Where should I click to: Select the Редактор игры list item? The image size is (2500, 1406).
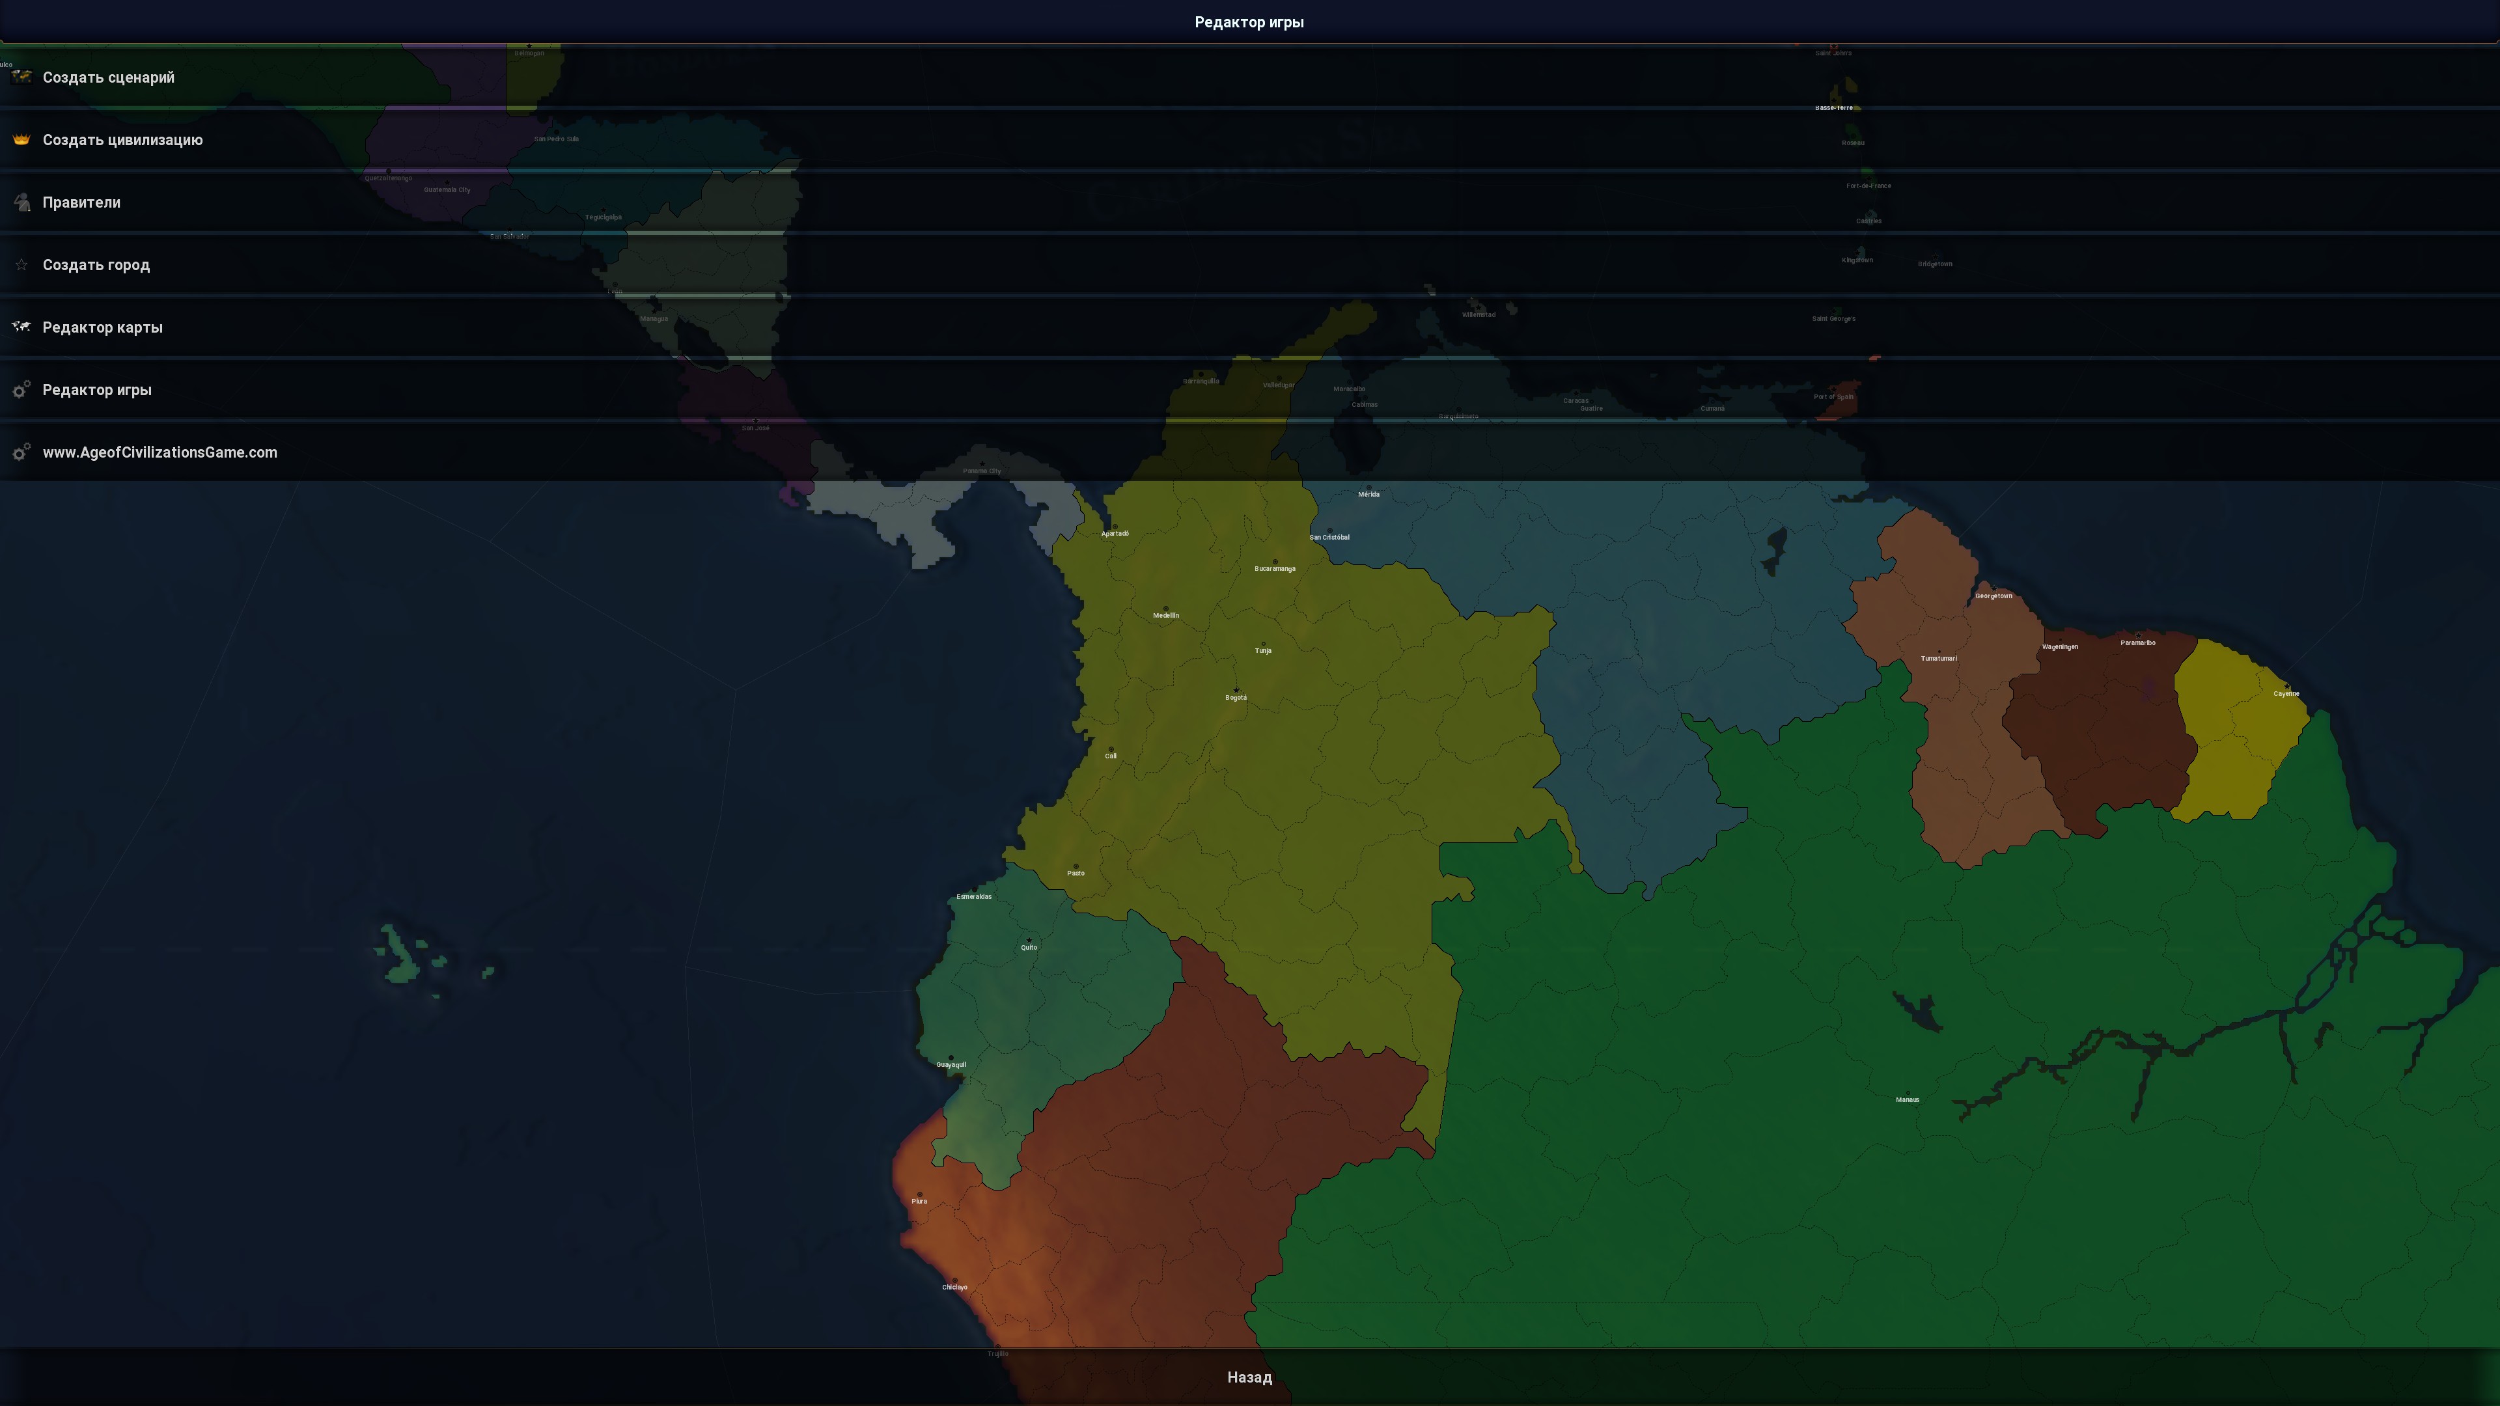tap(1250, 389)
